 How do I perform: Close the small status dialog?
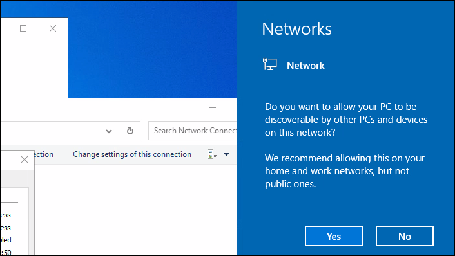pos(24,160)
